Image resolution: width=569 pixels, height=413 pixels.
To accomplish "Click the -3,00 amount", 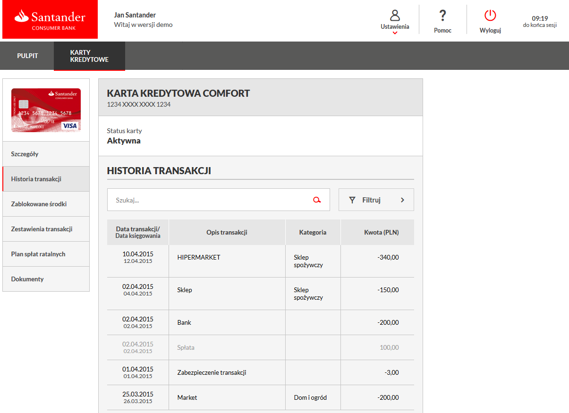I will (391, 372).
